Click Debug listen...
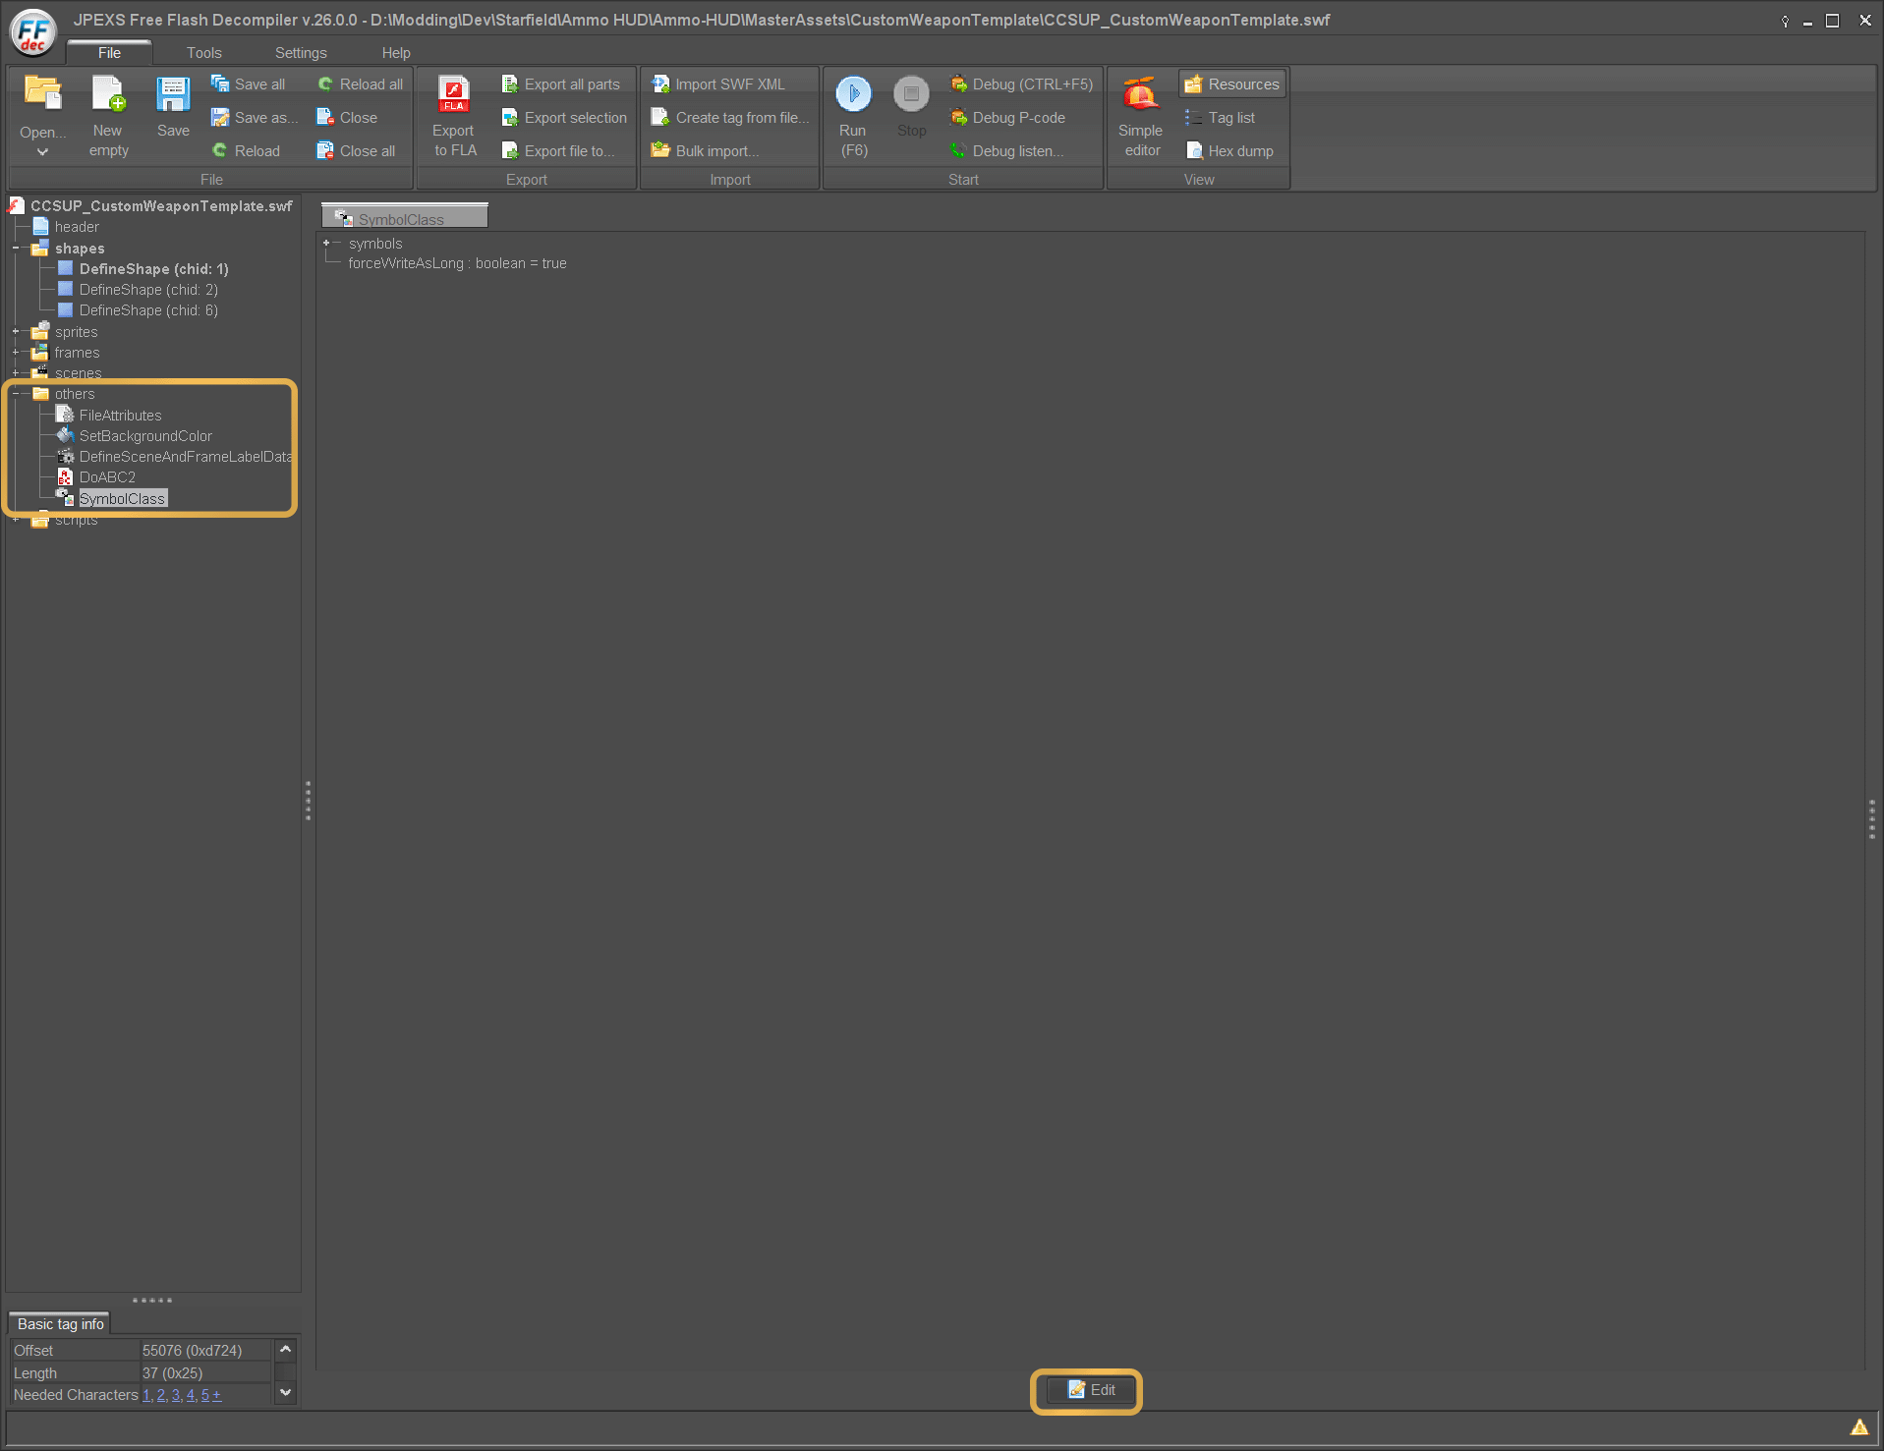 (1006, 151)
